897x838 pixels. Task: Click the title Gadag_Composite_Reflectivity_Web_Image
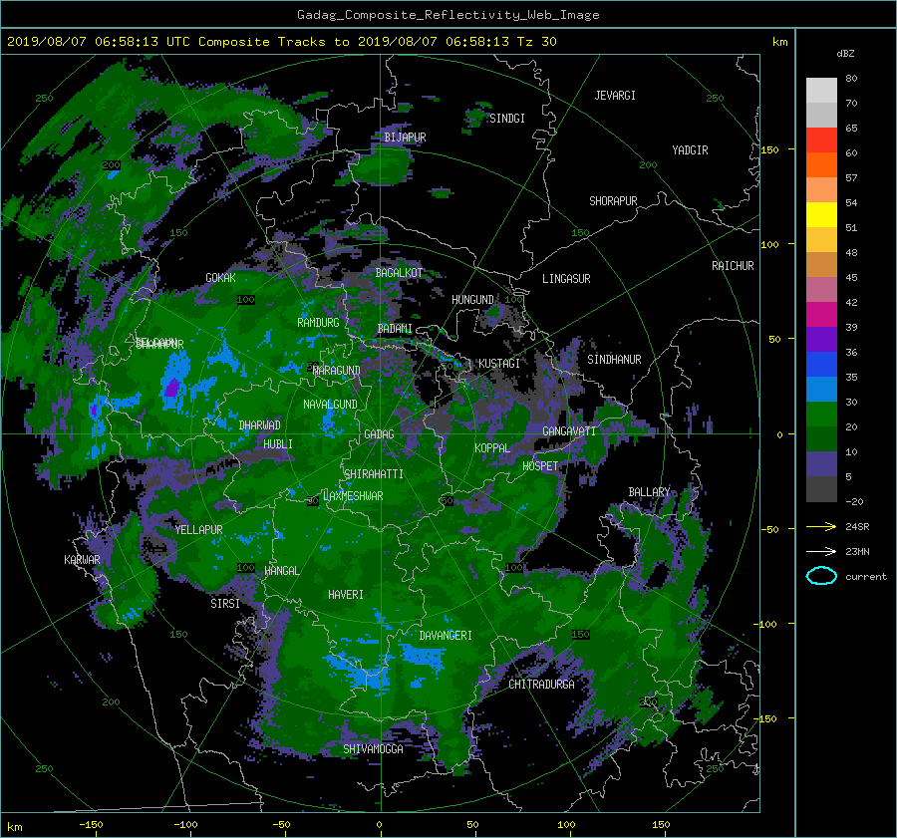click(448, 15)
